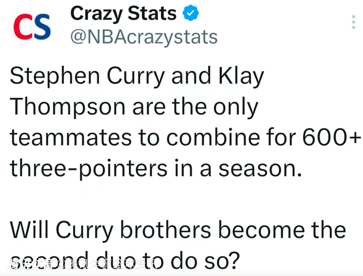Open the @NBAcrazystats handle link

point(144,37)
